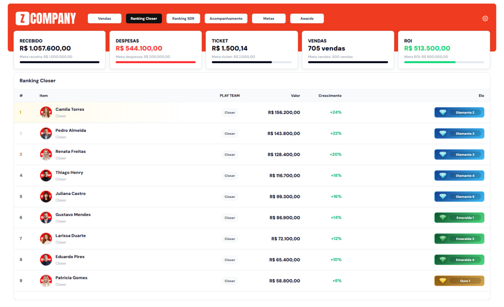This screenshot has width=504, height=307.
Task: Click the ROI green progress bar
Action: pyautogui.click(x=444, y=62)
